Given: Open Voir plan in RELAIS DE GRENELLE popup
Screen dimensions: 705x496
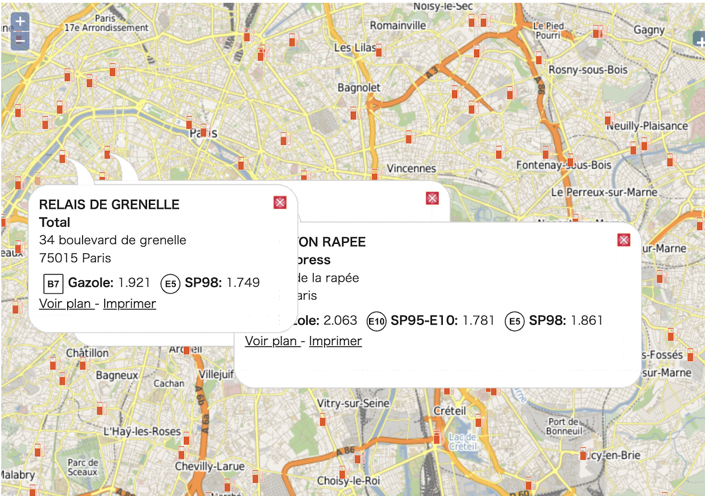Looking at the screenshot, I should 66,303.
